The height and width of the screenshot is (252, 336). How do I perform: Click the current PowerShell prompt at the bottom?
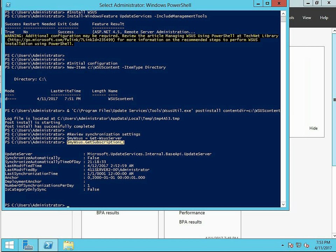(37, 205)
